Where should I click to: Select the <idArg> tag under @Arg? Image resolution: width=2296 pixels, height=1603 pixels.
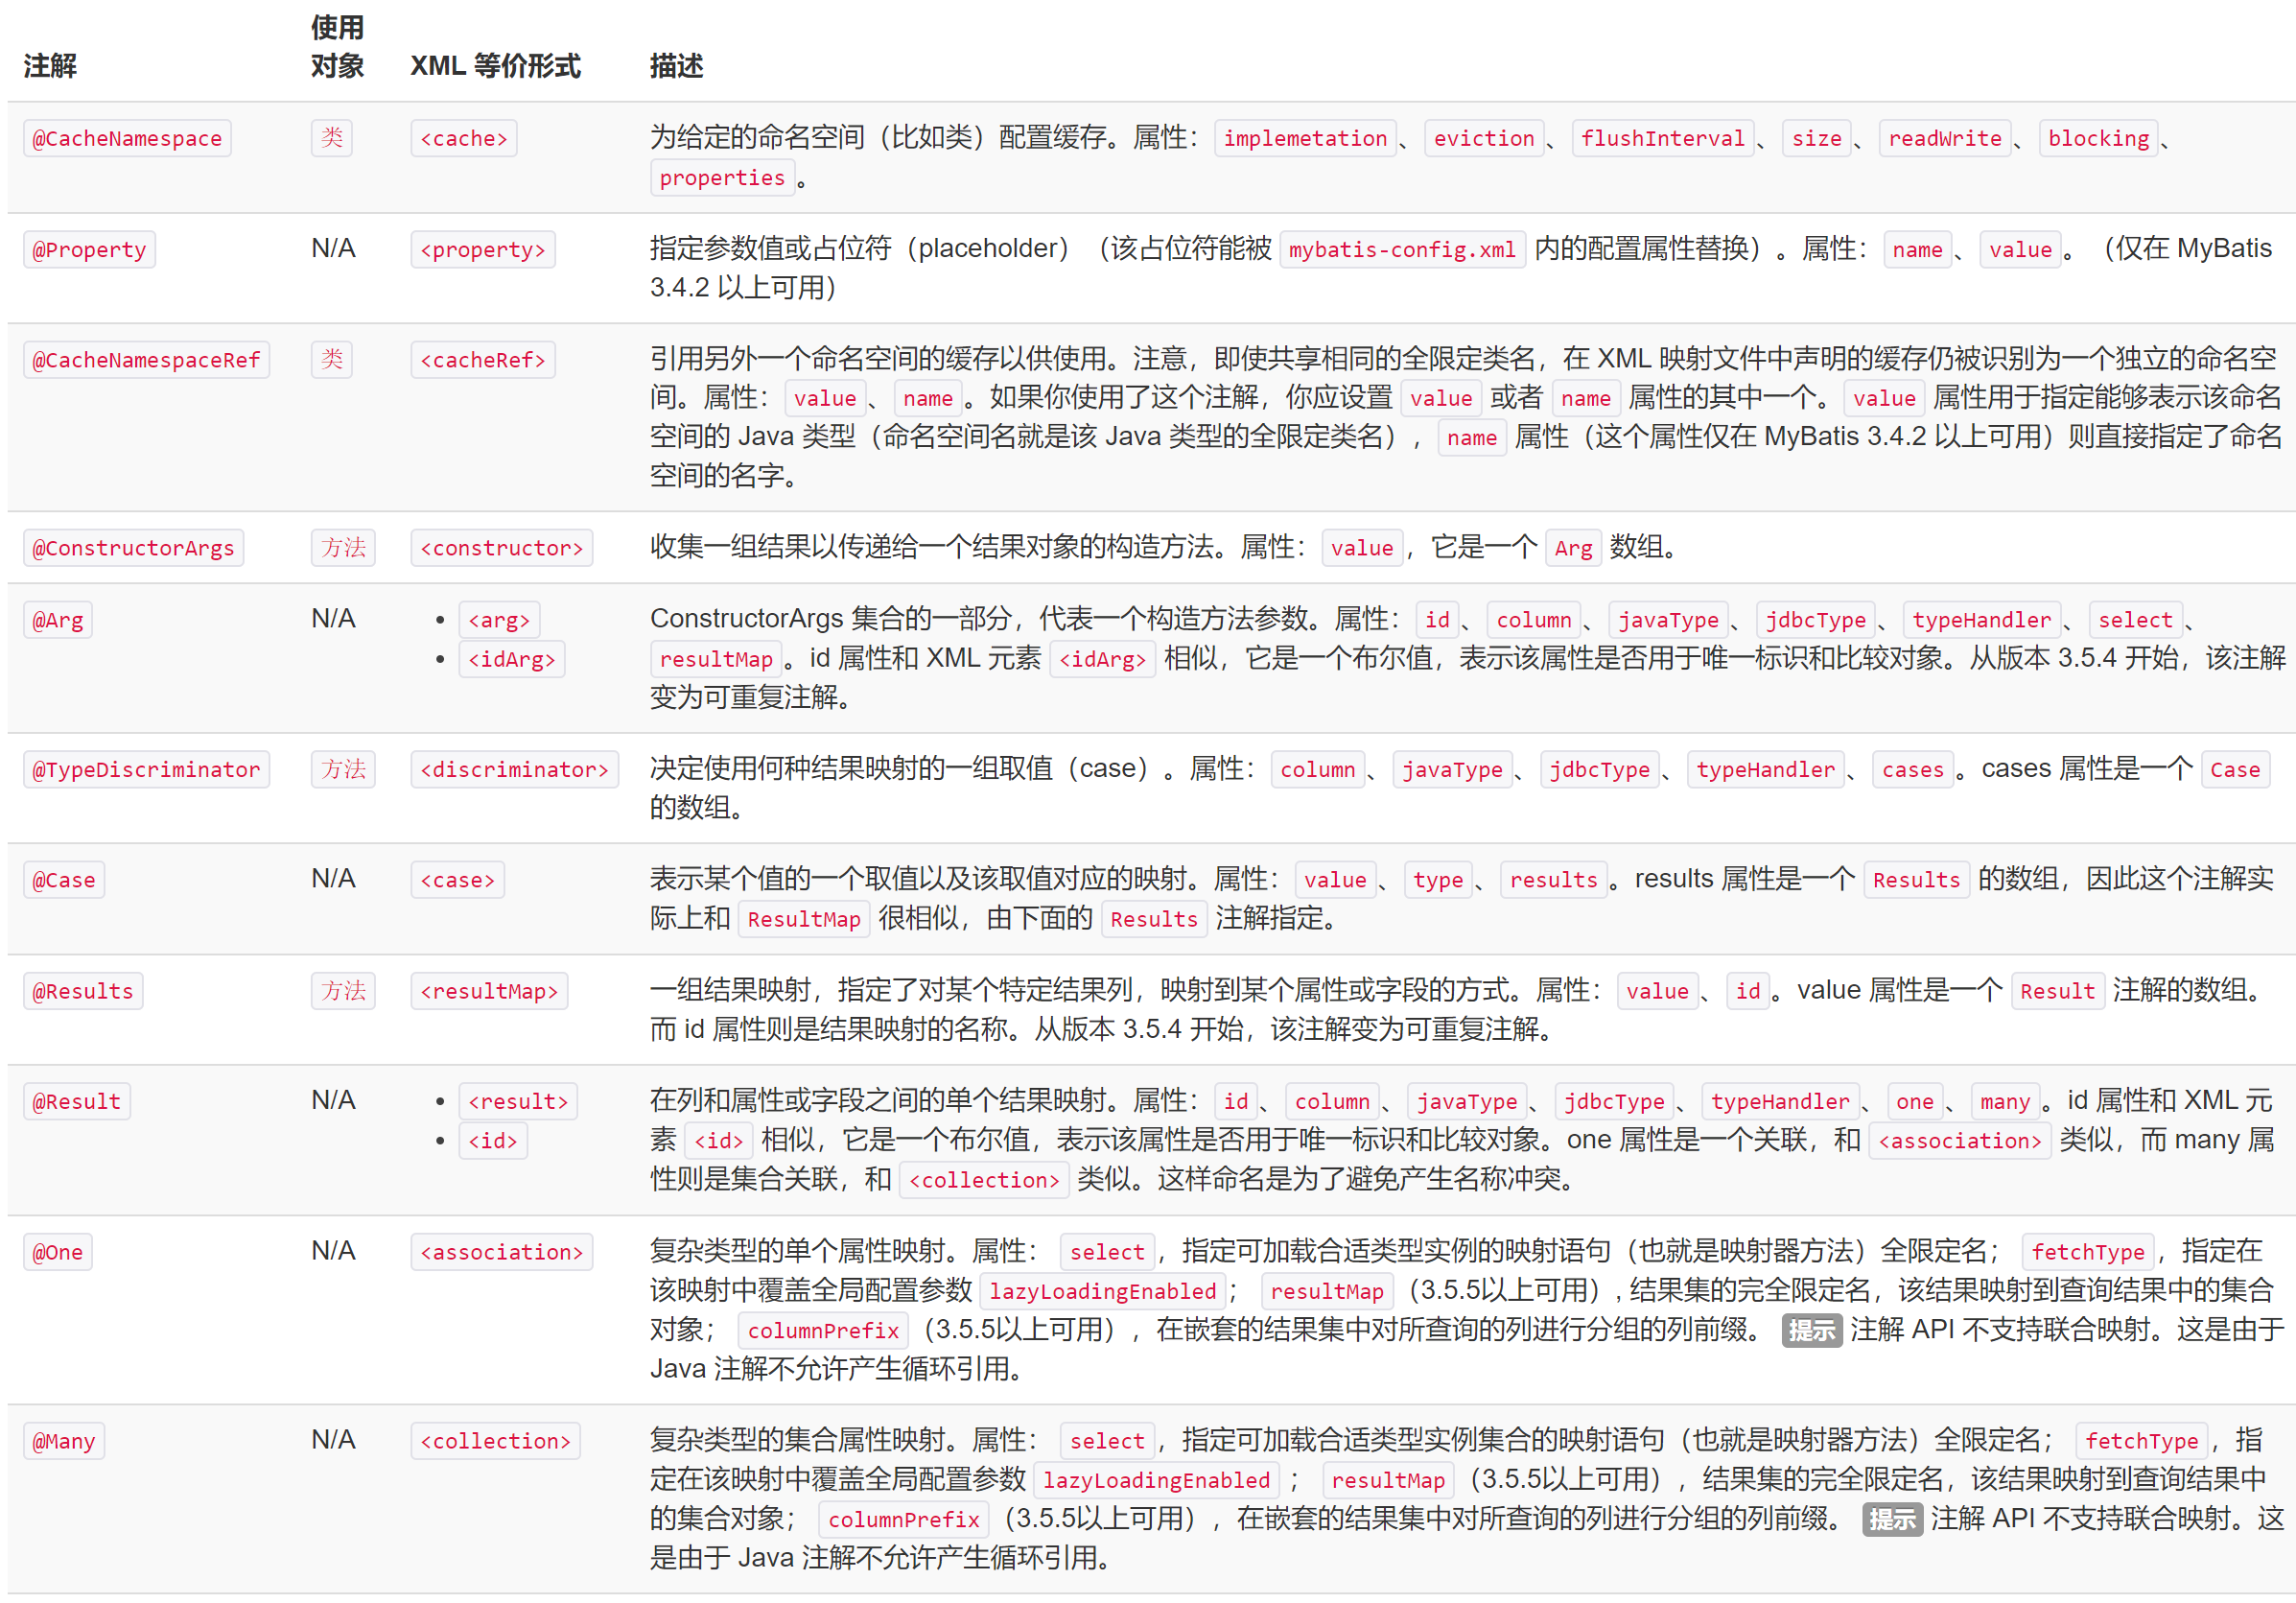[511, 658]
